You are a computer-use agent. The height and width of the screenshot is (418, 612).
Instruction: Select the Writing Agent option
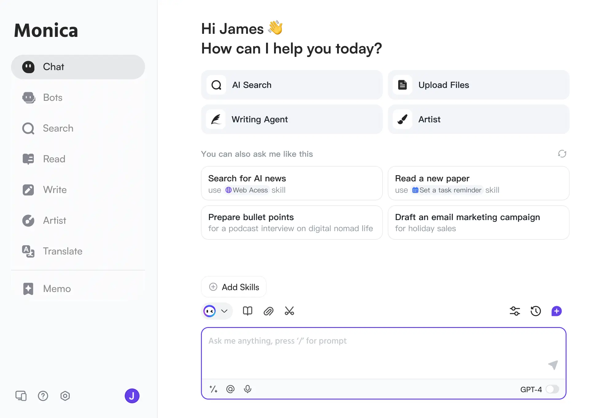(291, 119)
